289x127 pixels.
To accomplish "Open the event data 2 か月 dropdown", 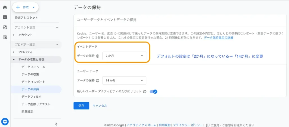I will pos(124,56).
